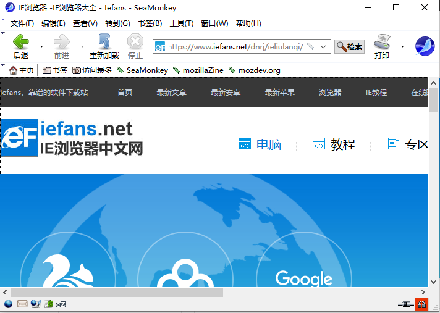440x313 pixels.
Task: Collapse the bookmarks toolbar grippy
Action: click(3, 70)
